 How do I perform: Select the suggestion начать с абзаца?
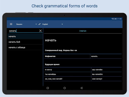pos(25,47)
